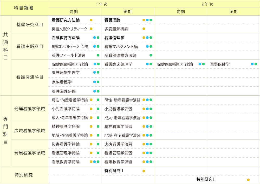The width and height of the screenshot is (260, 184).
Task: Select the 精神看護学特論 course entry
Action: (x=66, y=126)
